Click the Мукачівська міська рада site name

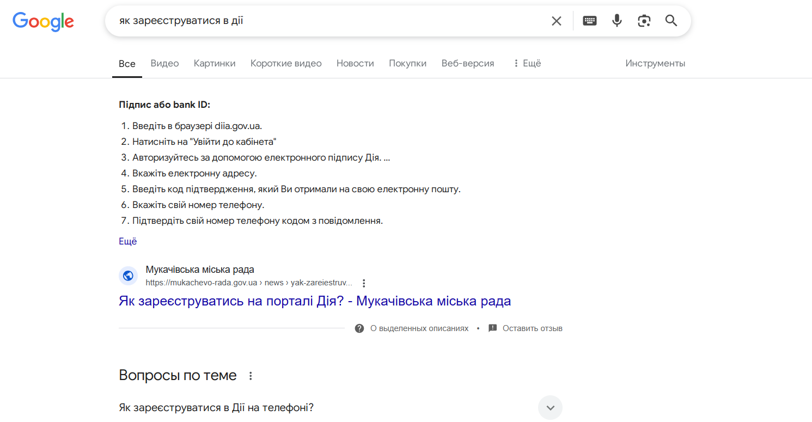point(200,270)
